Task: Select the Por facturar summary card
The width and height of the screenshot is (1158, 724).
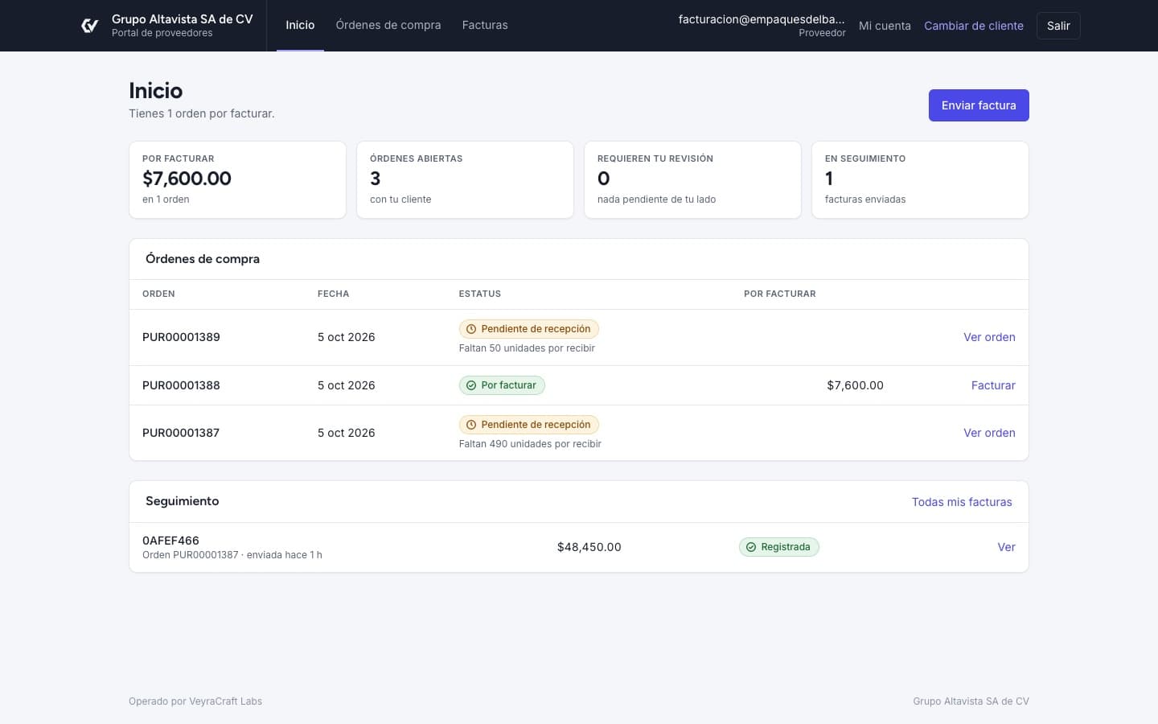Action: [237, 179]
